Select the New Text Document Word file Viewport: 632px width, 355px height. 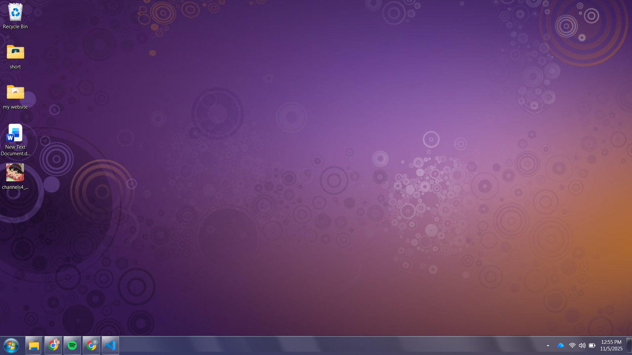15,133
